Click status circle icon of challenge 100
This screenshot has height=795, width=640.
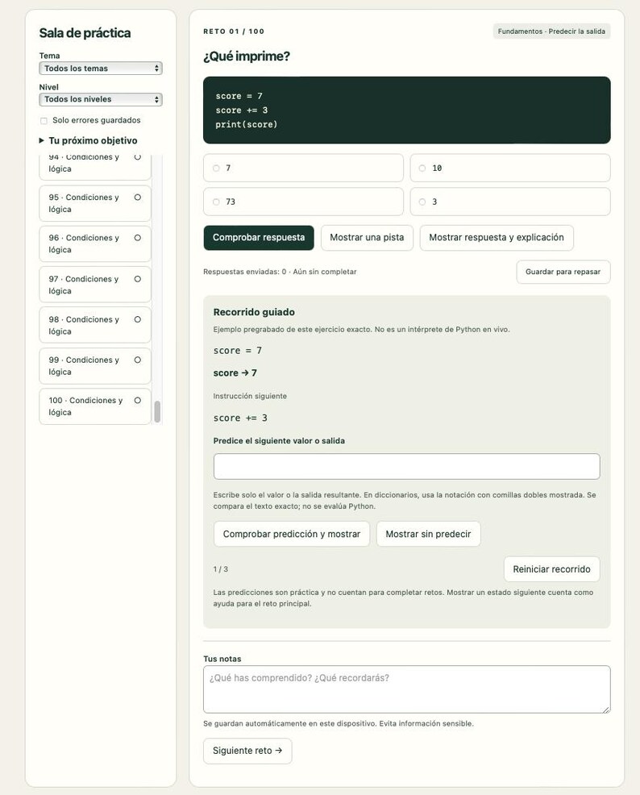(137, 401)
